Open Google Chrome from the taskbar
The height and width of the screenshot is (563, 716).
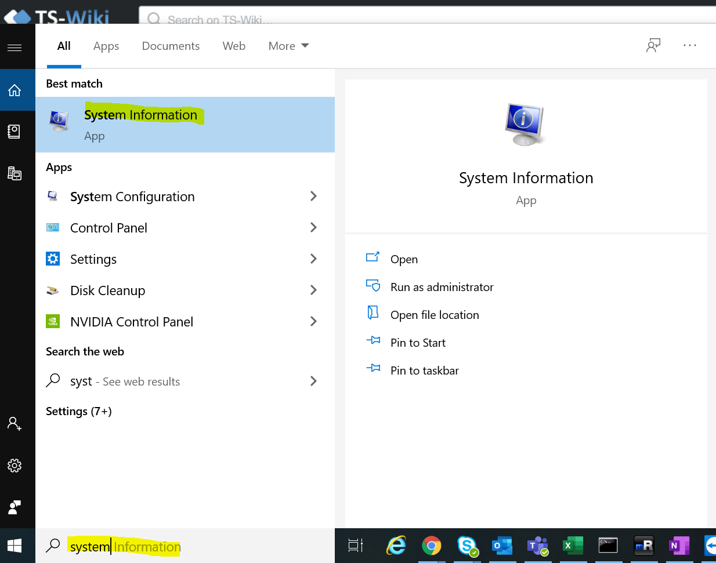pos(431,546)
